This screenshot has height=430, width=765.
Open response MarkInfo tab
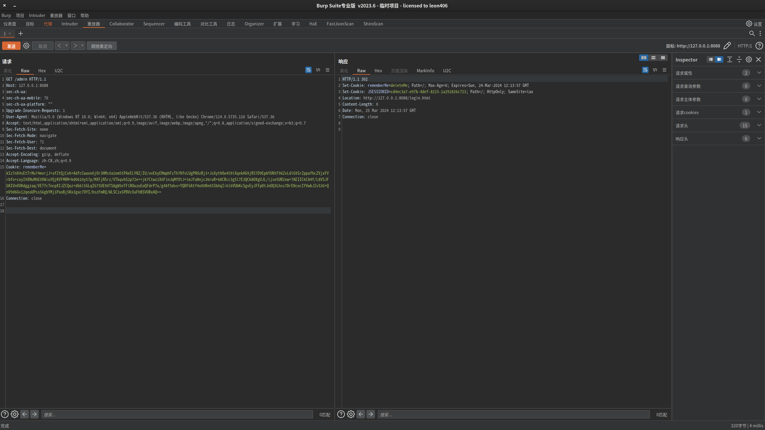pyautogui.click(x=425, y=71)
